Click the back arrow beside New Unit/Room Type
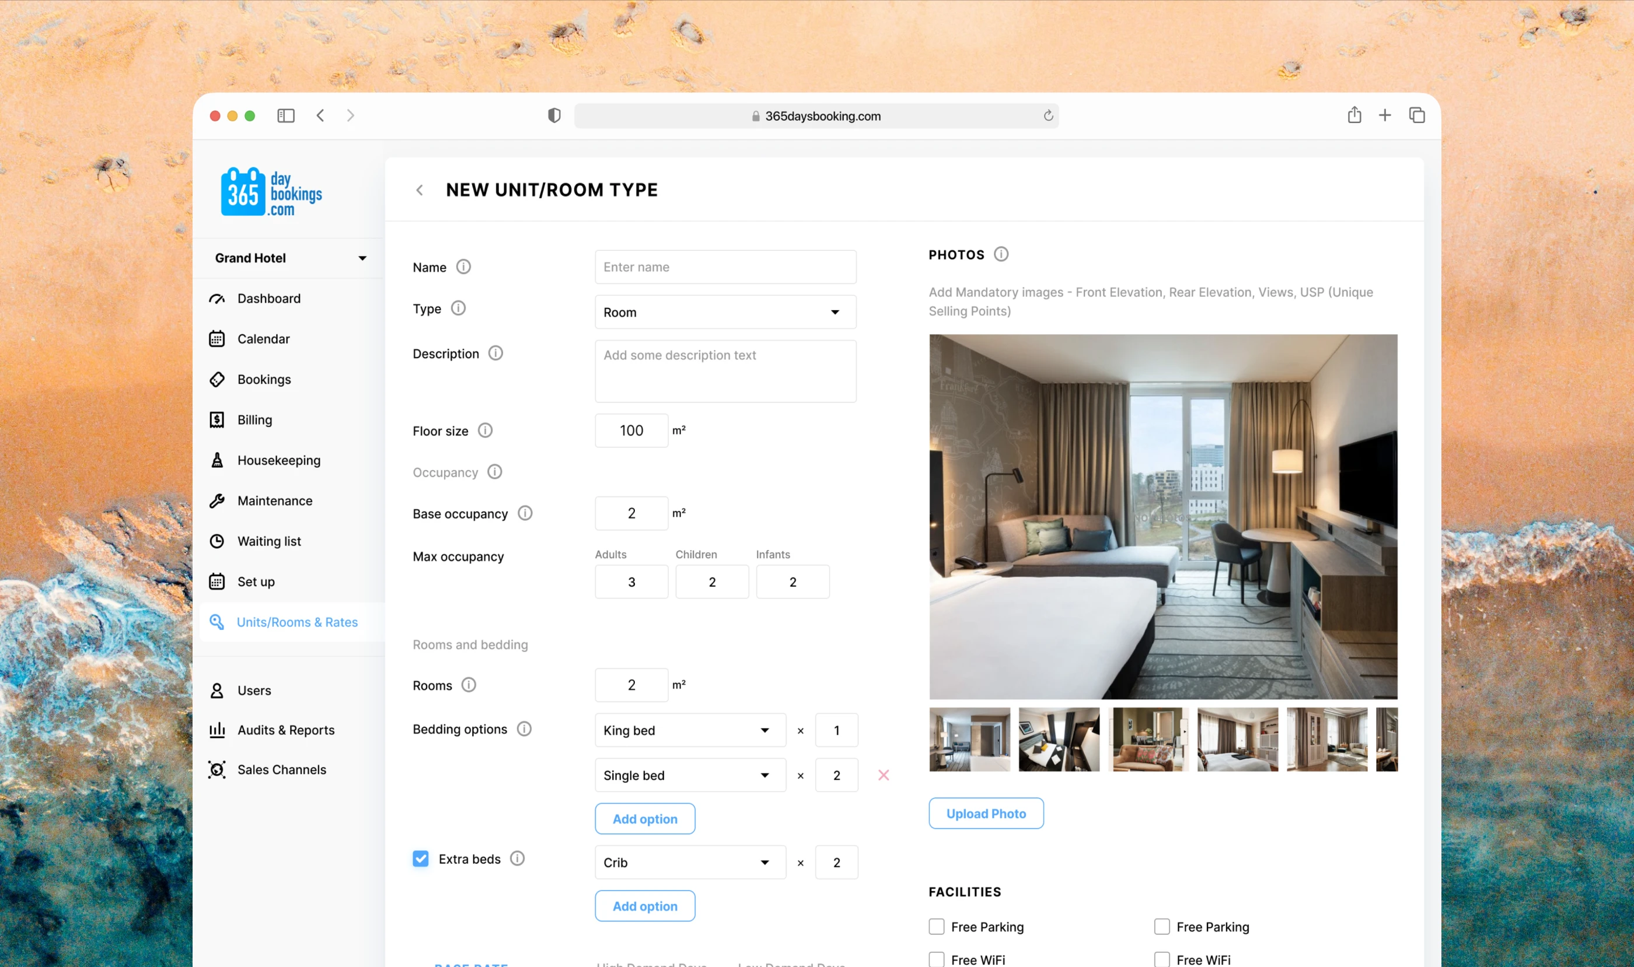Image resolution: width=1634 pixels, height=967 pixels. pyautogui.click(x=420, y=190)
